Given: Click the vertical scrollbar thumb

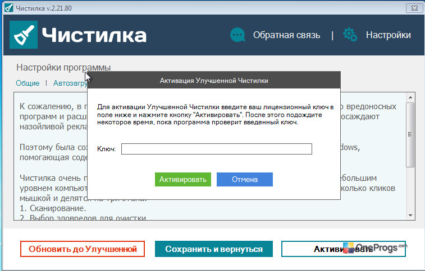Looking at the screenshot, I should (x=410, y=134).
